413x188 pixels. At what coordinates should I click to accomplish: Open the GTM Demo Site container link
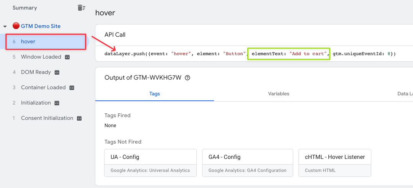click(x=41, y=26)
